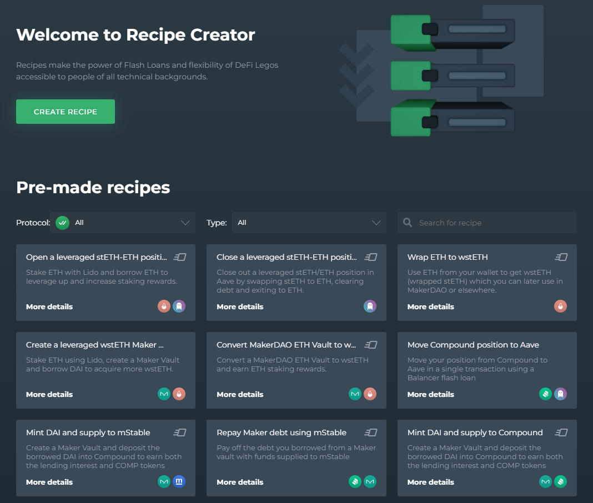Click mStable icon on Mint DAI and supply to mStable card

(x=179, y=482)
